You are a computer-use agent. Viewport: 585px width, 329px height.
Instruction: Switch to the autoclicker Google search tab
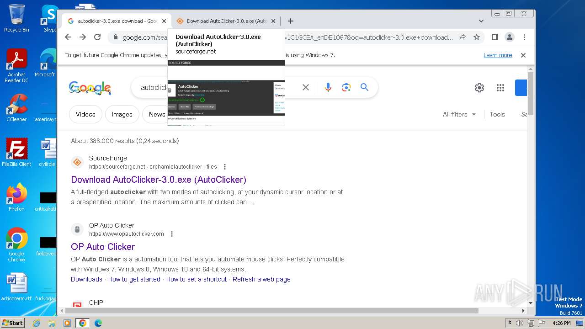117,21
